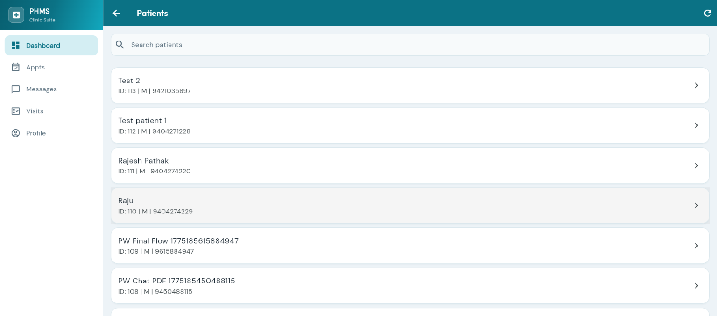Expand Test 2 patient chevron
The width and height of the screenshot is (717, 316).
696,85
